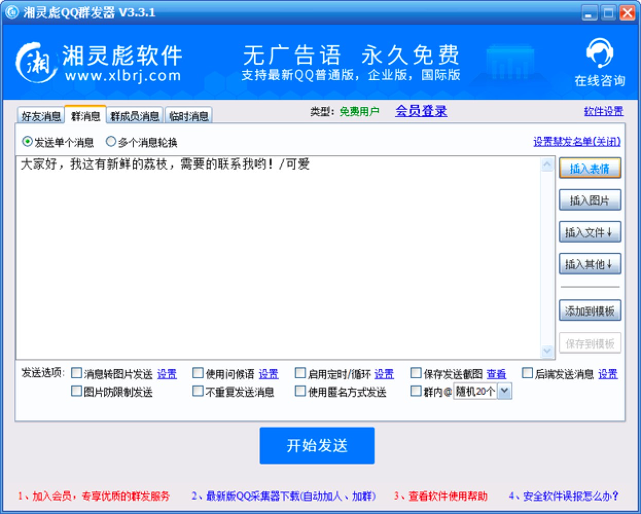Open 会员登录 login
This screenshot has width=641, height=514.
[421, 111]
